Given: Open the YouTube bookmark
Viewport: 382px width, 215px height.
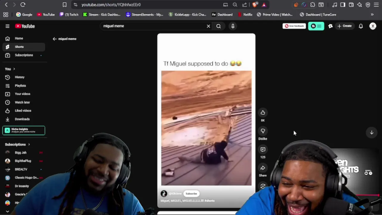Looking at the screenshot, I should click(46, 14).
